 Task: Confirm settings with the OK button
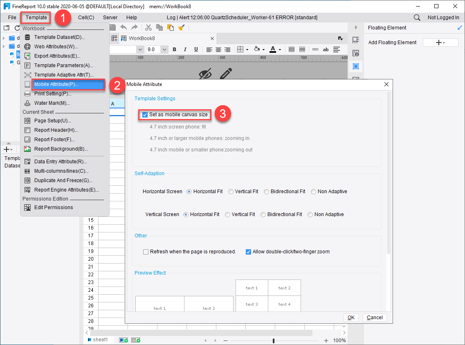click(350, 317)
